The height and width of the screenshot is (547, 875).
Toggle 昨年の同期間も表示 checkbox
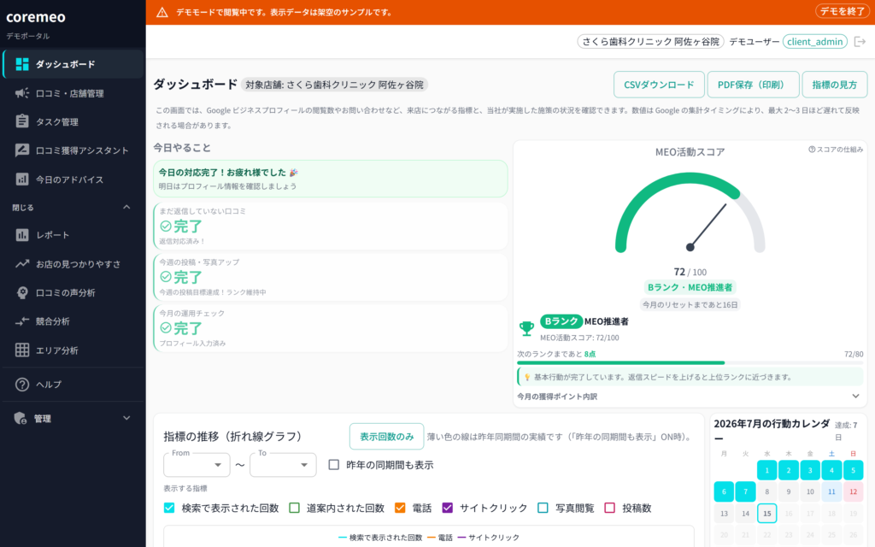pyautogui.click(x=334, y=464)
